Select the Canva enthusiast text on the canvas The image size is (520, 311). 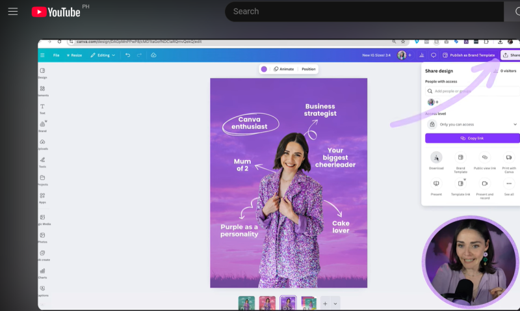coord(250,123)
